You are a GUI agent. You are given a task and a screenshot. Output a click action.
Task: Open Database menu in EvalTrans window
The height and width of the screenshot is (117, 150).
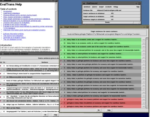pos(87,7)
